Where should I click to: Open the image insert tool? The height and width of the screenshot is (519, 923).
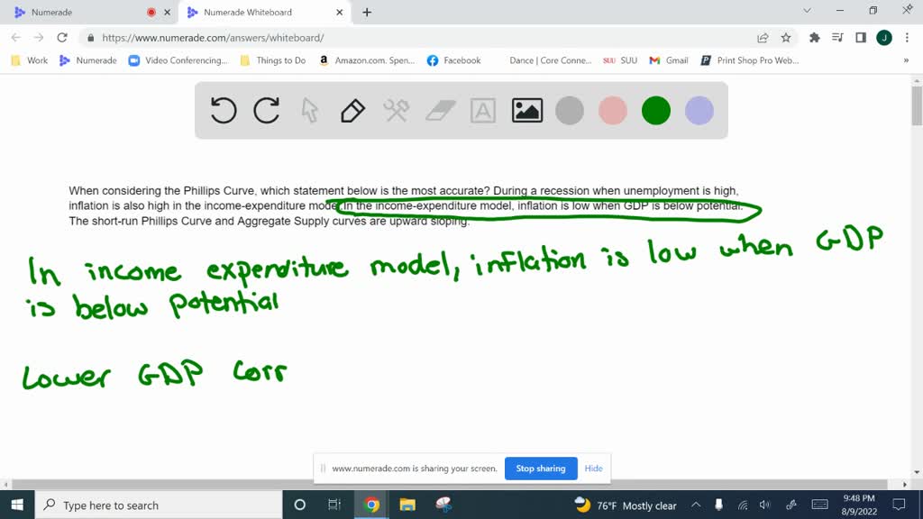coord(526,110)
